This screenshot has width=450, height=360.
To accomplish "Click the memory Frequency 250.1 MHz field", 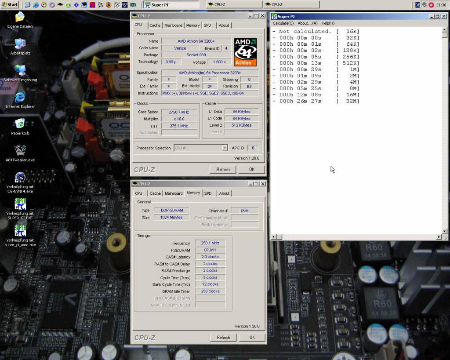I will point(210,243).
